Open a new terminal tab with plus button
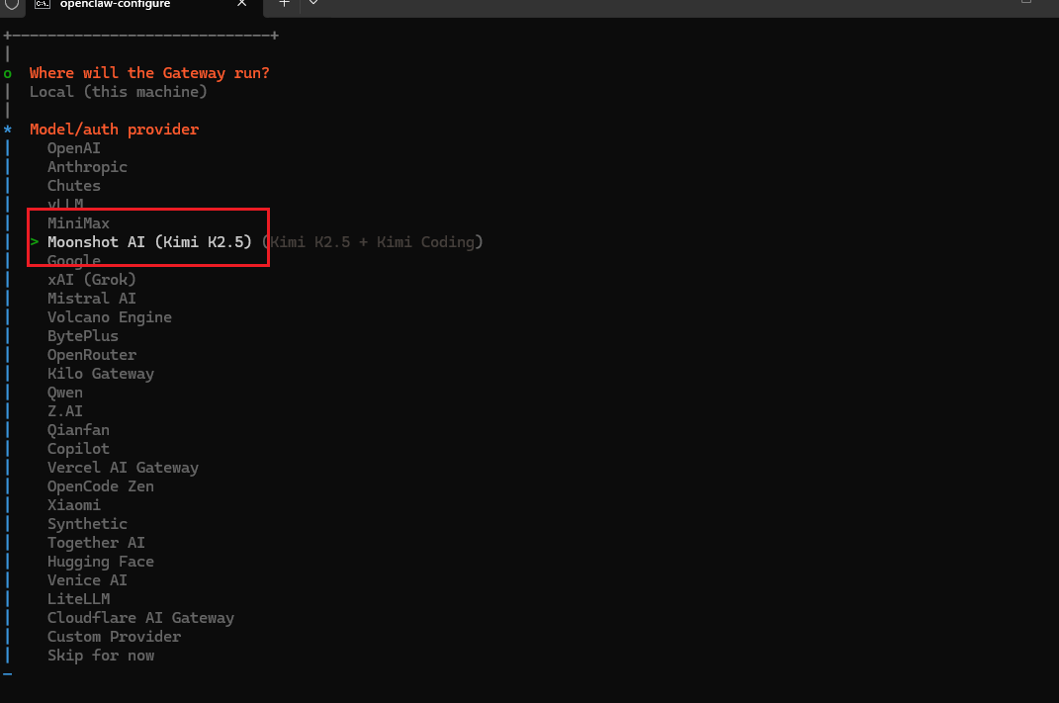Image resolution: width=1059 pixels, height=703 pixels. (285, 3)
